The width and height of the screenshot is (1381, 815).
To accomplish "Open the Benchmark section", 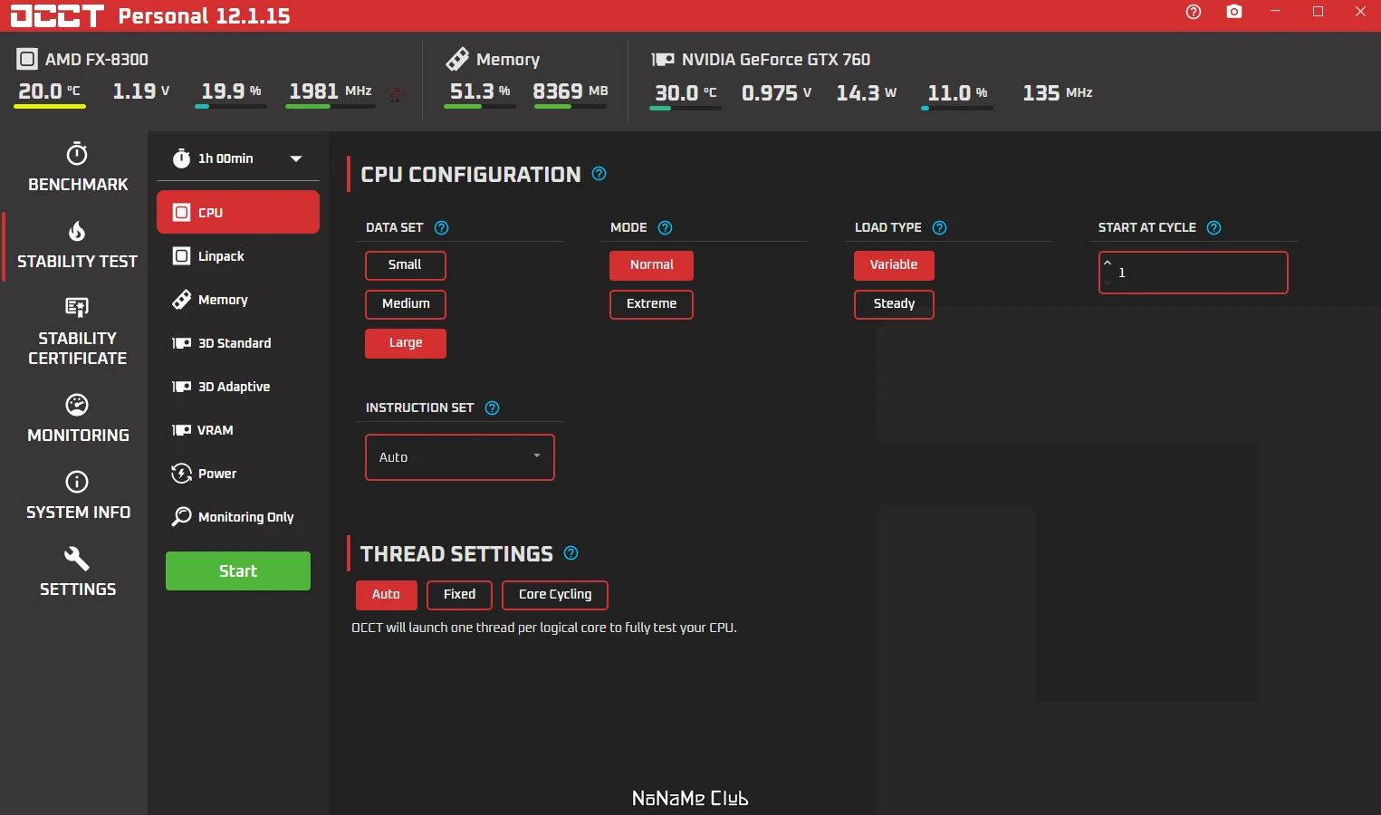I will pyautogui.click(x=76, y=167).
